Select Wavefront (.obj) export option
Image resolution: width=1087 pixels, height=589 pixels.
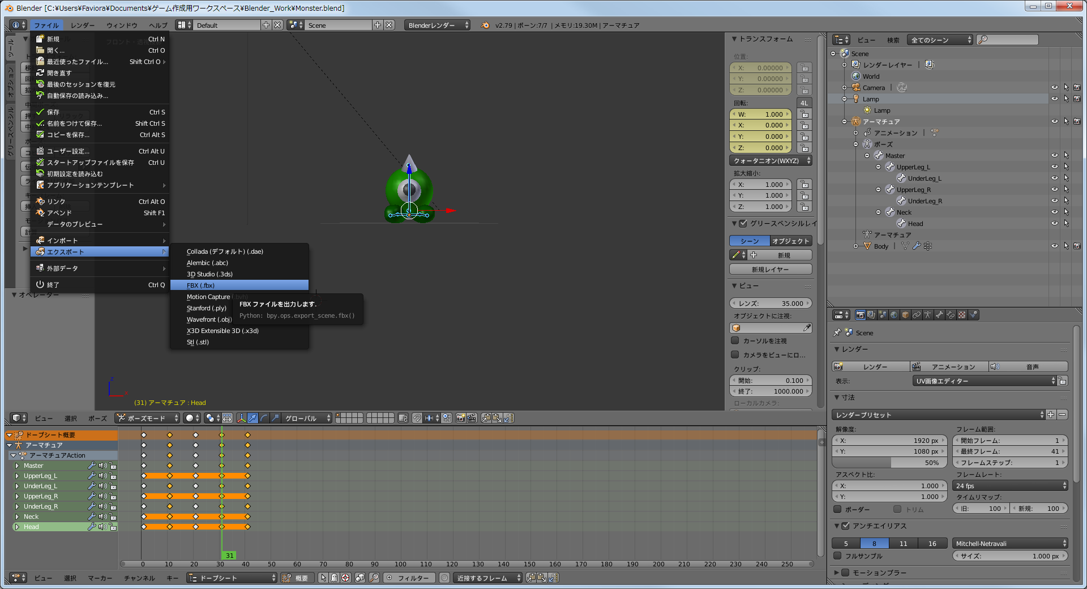tap(209, 319)
